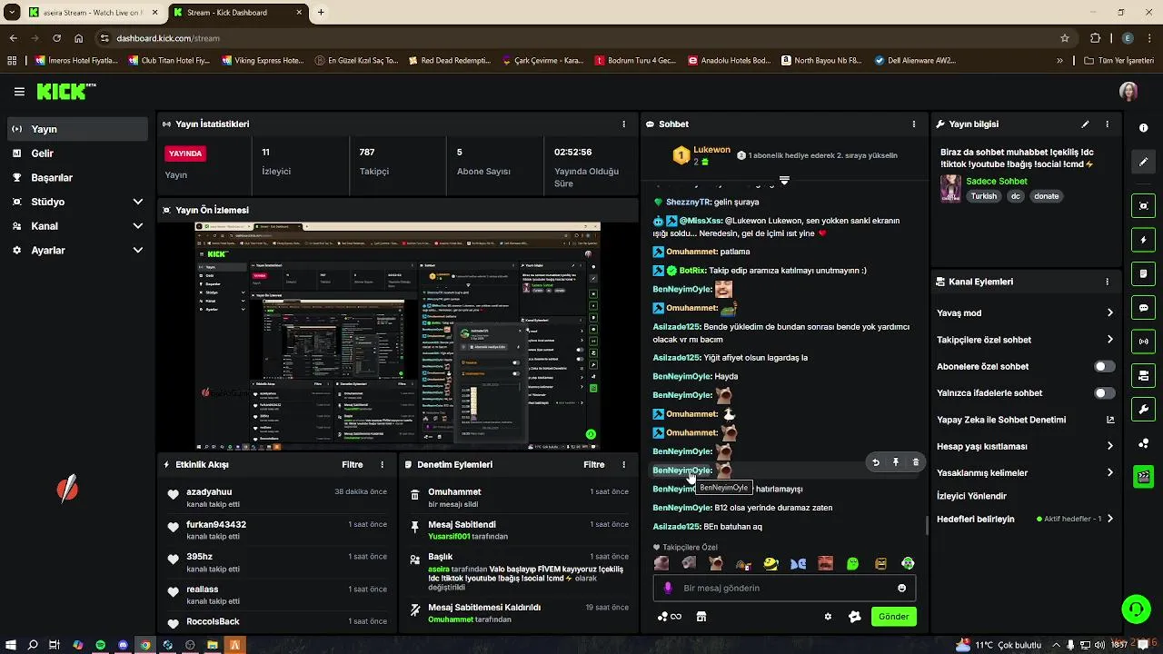Image resolution: width=1163 pixels, height=654 pixels.
Task: Click the Gönder send button
Action: click(x=893, y=617)
